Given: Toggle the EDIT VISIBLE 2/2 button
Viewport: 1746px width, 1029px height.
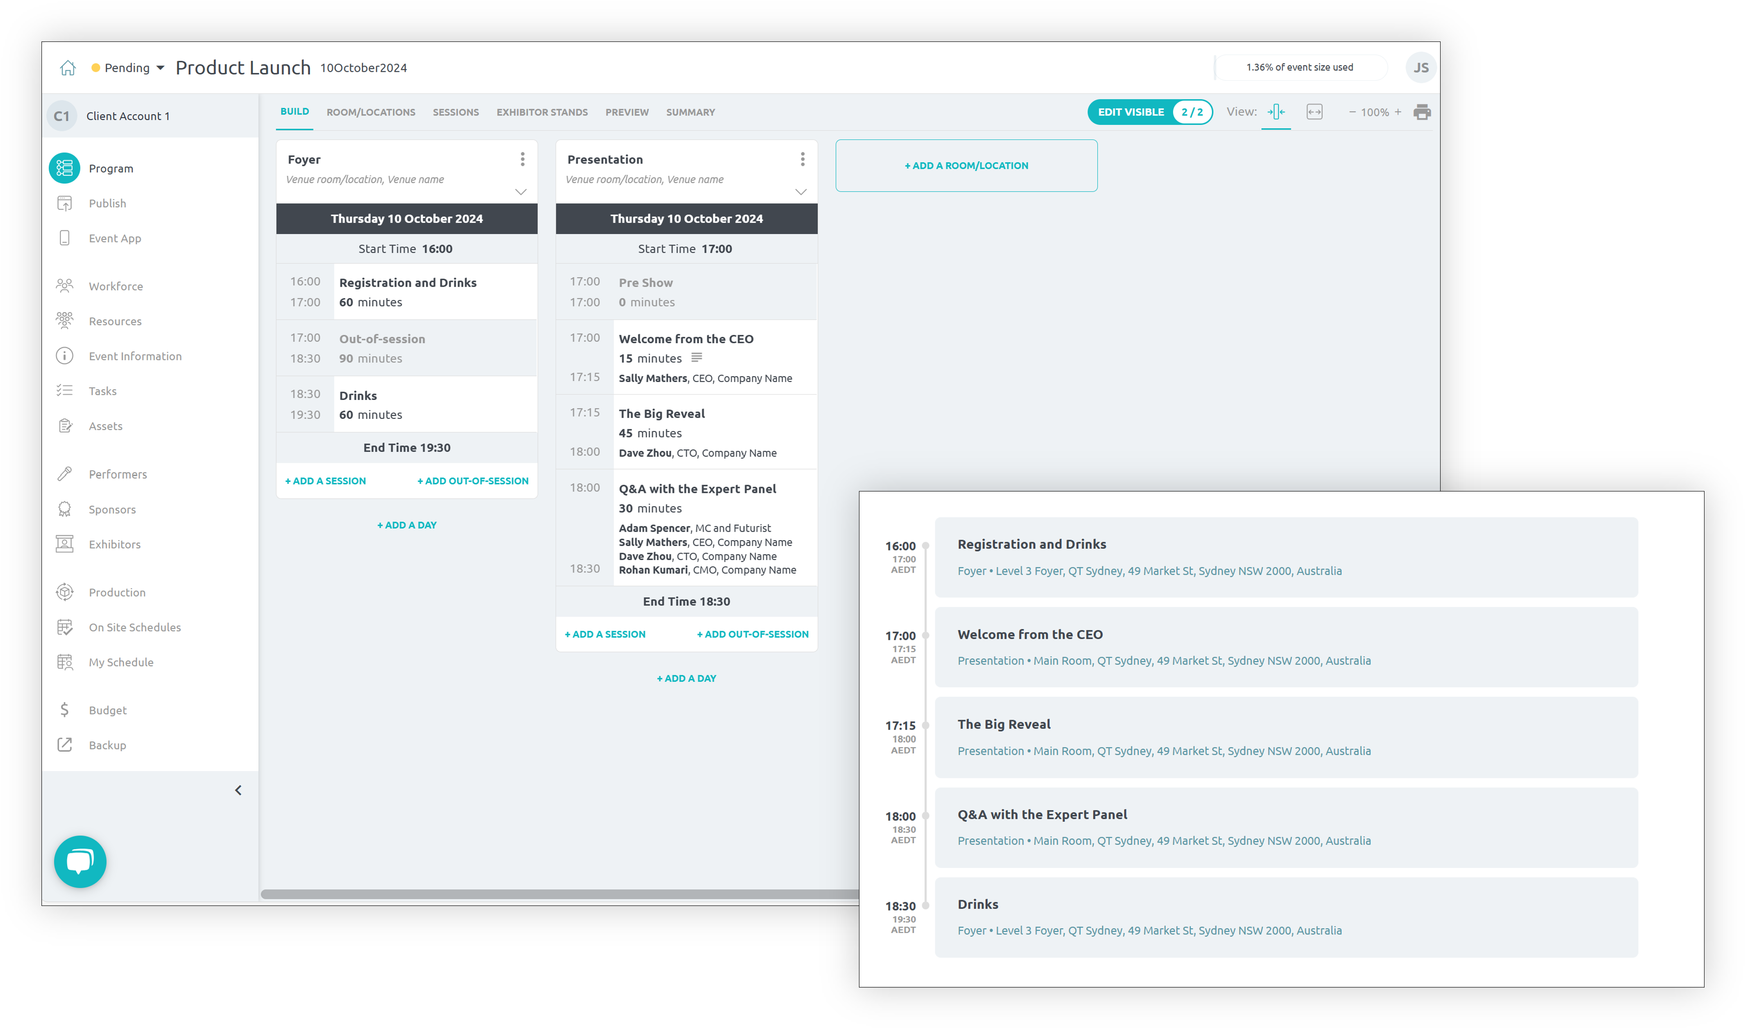Looking at the screenshot, I should click(x=1150, y=112).
